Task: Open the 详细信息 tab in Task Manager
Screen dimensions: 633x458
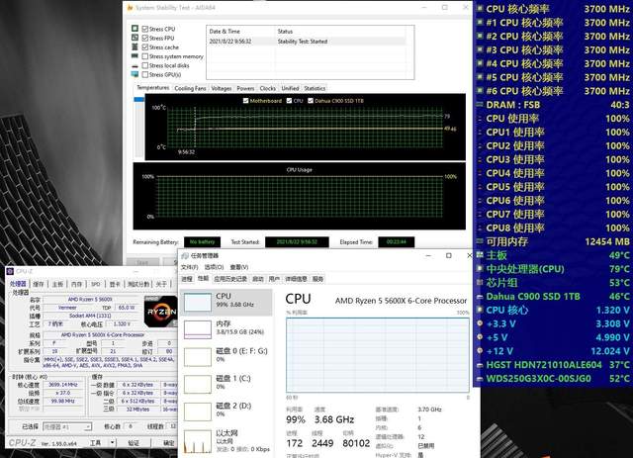Action: tap(296, 279)
